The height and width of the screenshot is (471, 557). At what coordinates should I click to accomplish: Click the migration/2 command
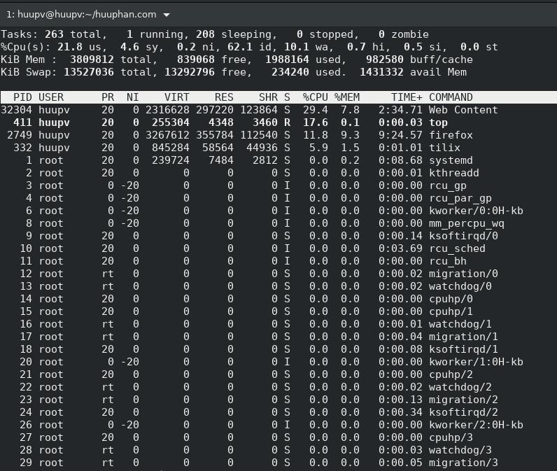pos(463,400)
